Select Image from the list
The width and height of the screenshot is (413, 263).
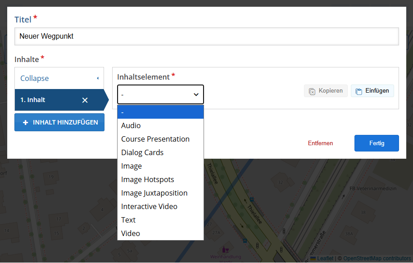(132, 166)
